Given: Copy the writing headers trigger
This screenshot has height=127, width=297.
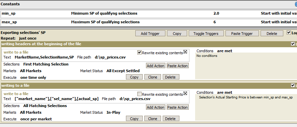Looking at the screenshot, I should pyautogui.click(x=134, y=77).
